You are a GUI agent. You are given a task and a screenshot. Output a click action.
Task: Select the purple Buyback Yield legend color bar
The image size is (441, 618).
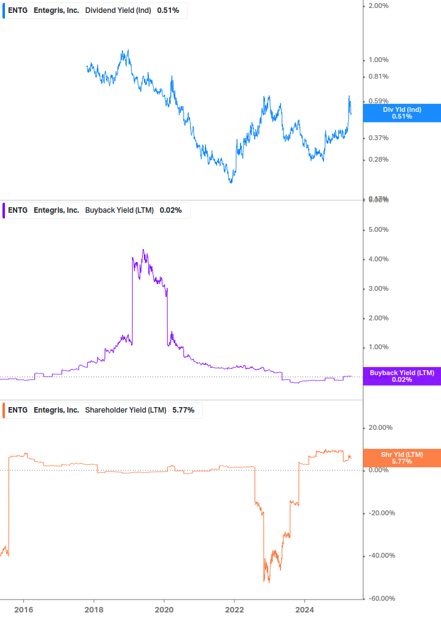coord(4,210)
